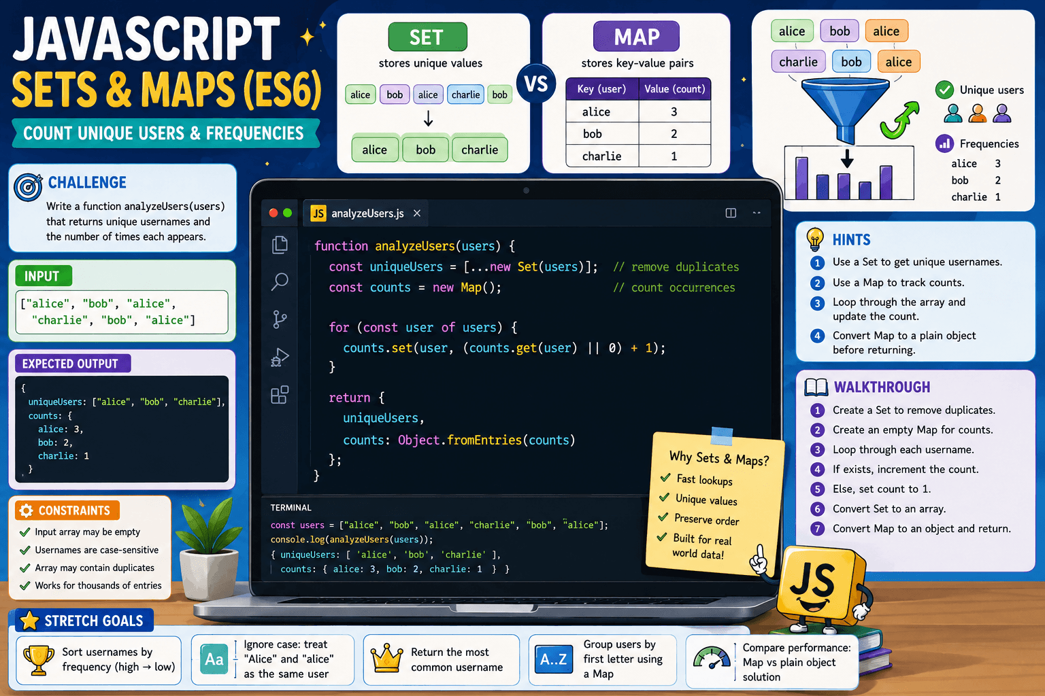Open the Extensions blocks icon in sidebar
Viewport: 1045px width, 696px height.
pyautogui.click(x=280, y=395)
